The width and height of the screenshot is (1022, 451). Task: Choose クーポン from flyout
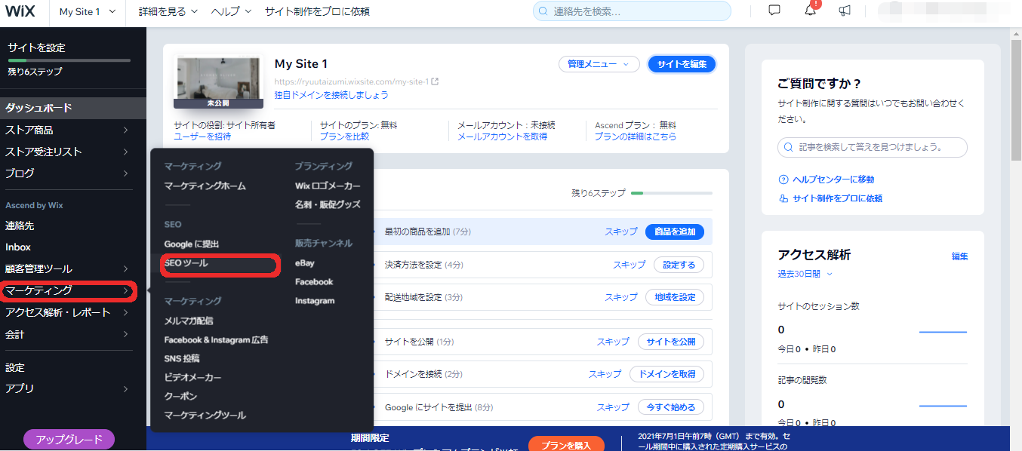tap(182, 396)
